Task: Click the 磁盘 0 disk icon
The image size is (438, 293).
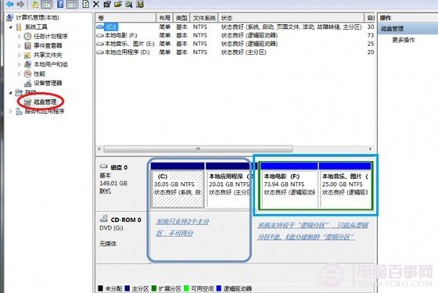Action: point(103,166)
